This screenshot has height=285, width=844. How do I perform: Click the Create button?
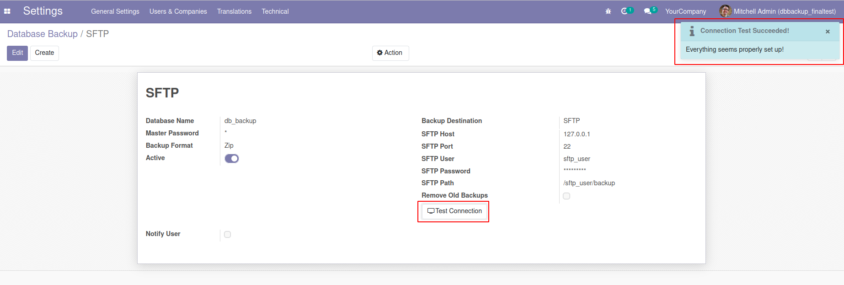(x=44, y=53)
